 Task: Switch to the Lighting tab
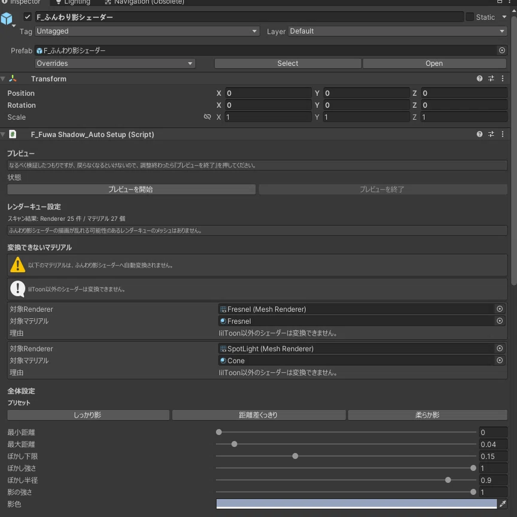pyautogui.click(x=73, y=2)
